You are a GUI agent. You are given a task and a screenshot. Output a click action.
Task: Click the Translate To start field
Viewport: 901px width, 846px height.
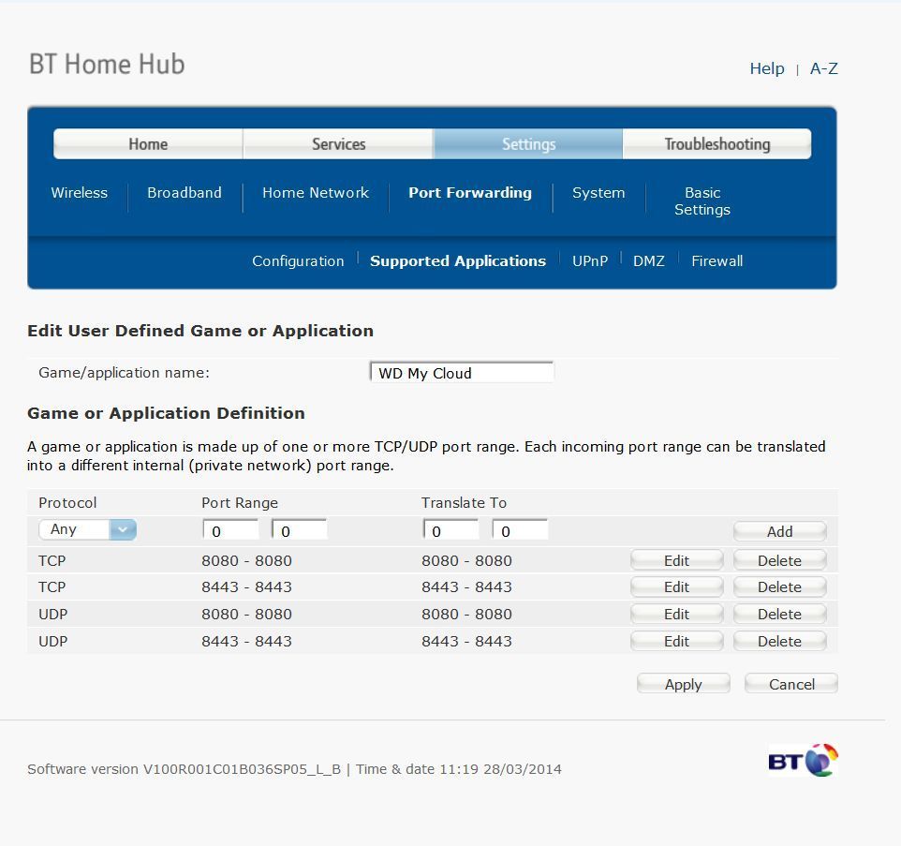pyautogui.click(x=450, y=530)
